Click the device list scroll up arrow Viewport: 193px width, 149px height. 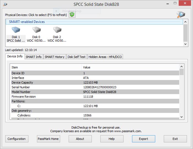pos(186,22)
